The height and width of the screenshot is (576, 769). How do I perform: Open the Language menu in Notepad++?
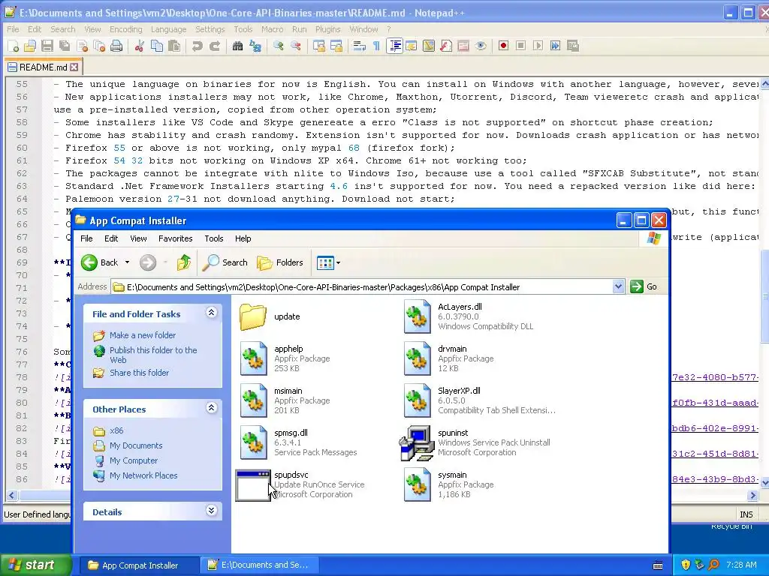[168, 29]
